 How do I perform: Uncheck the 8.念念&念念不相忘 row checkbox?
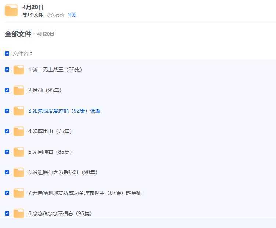[7, 213]
